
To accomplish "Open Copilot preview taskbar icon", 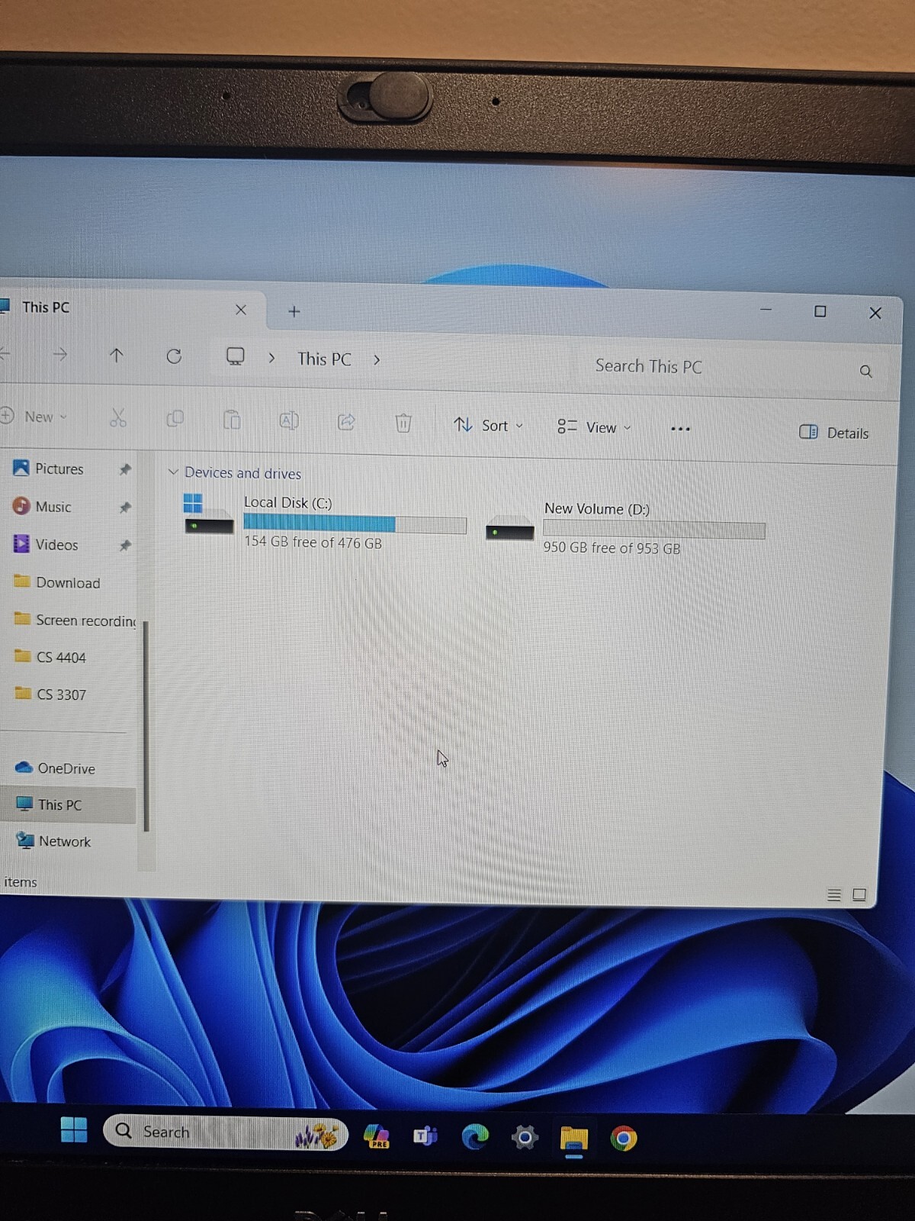I will tap(376, 1136).
